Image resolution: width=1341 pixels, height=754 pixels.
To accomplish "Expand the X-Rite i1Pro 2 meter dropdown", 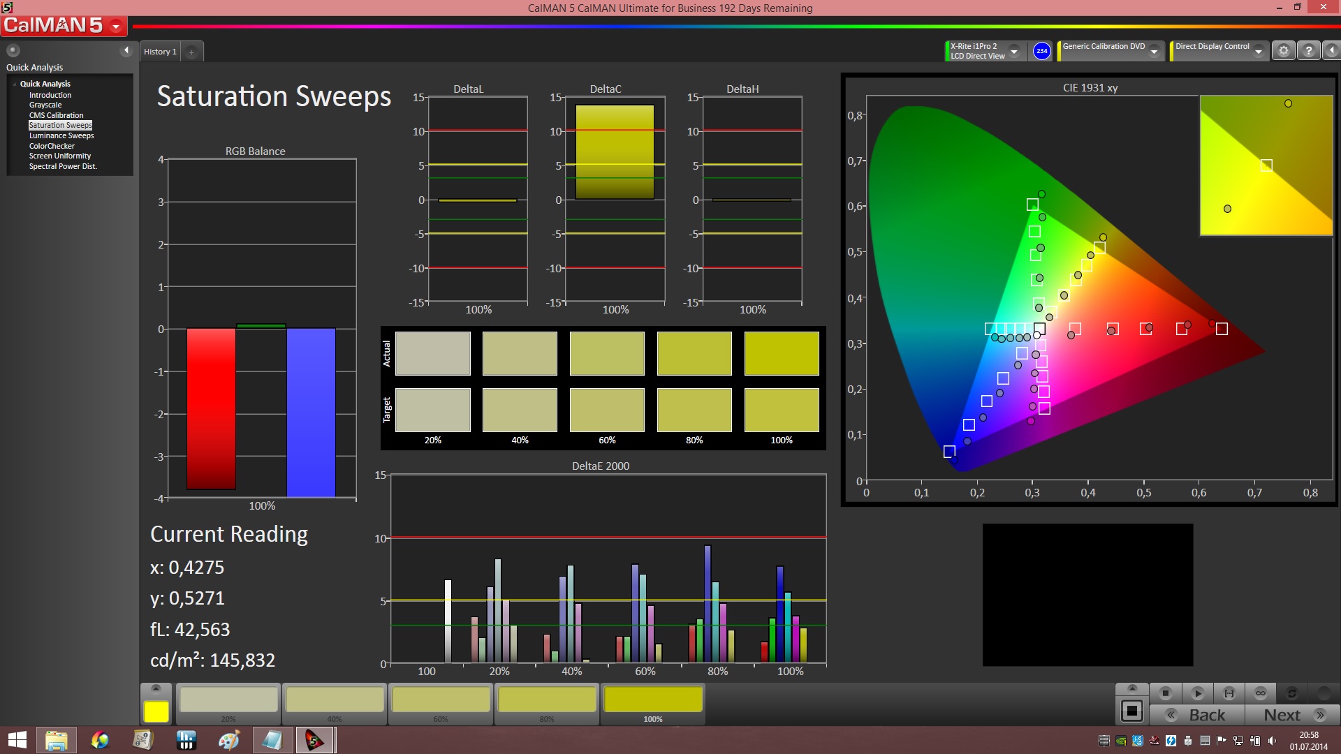I will 1014,51.
